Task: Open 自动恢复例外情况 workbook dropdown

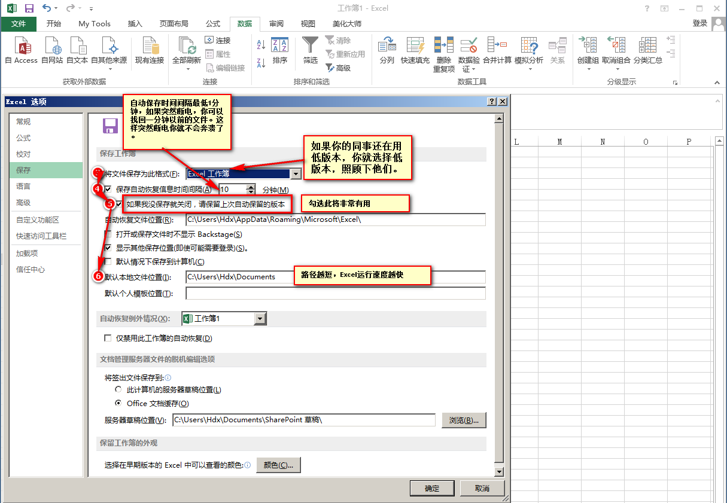Action: pos(260,319)
